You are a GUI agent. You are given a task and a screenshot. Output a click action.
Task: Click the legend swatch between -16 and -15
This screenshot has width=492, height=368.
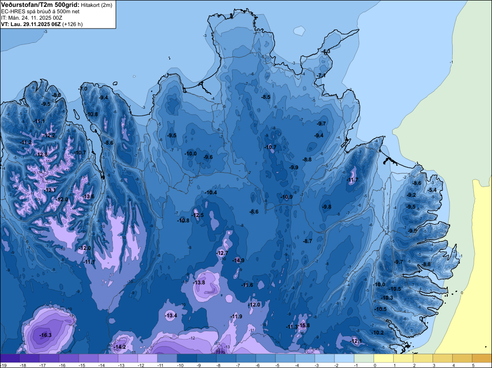[x=69, y=358]
